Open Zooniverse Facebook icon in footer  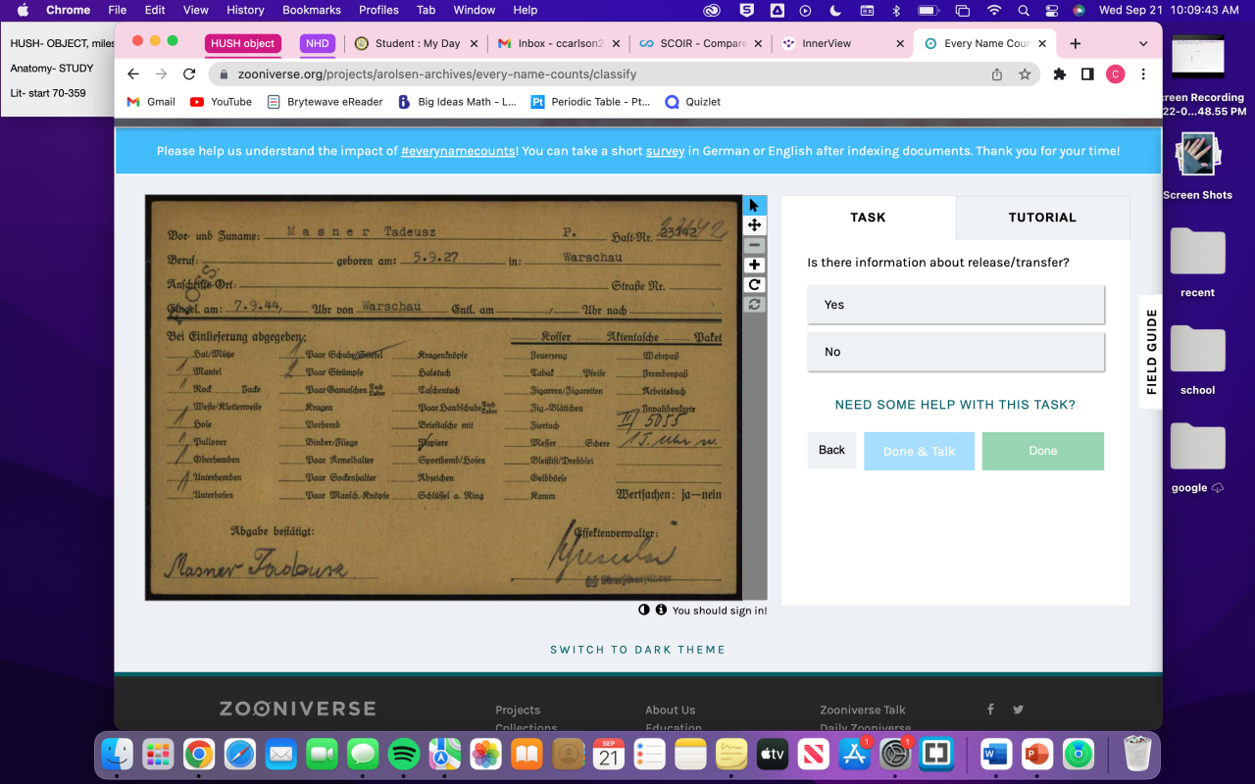(x=990, y=710)
